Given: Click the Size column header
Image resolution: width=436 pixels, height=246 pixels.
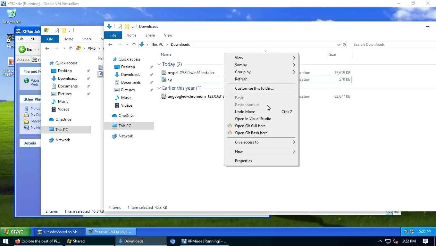Looking at the screenshot, I should (x=340, y=54).
